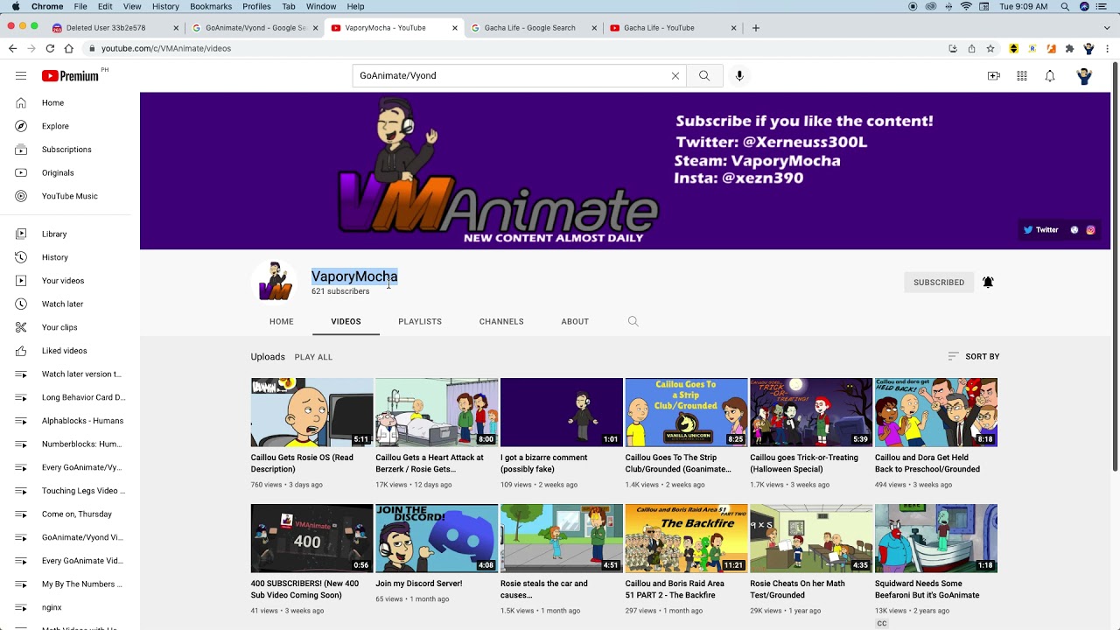The width and height of the screenshot is (1120, 630).
Task: Search within the channel using magnifier
Action: pos(633,321)
